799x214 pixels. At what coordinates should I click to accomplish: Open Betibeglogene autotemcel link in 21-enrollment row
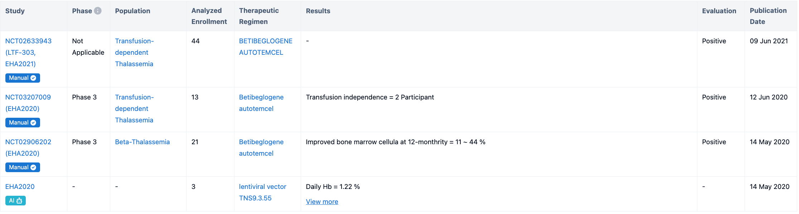261,147
